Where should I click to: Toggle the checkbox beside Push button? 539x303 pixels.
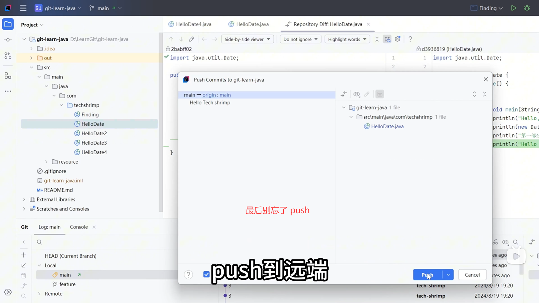click(206, 274)
